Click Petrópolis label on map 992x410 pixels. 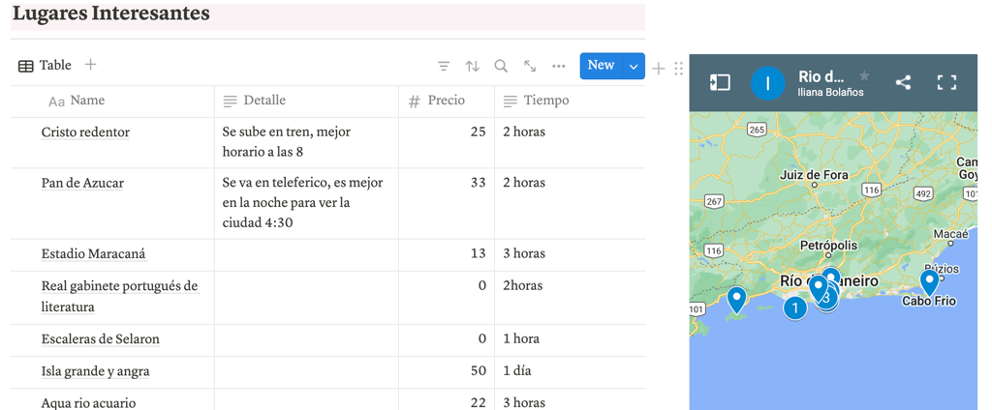(x=829, y=245)
